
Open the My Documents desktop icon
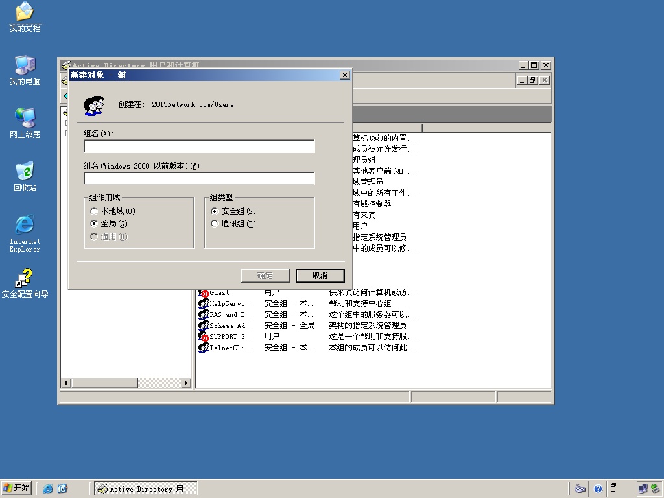[x=25, y=17]
